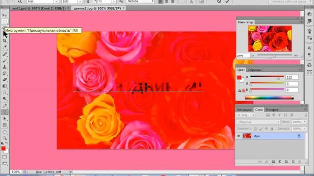Select the Rectangular Marquee tool
Screen dimensions: 314x176
(4, 22)
